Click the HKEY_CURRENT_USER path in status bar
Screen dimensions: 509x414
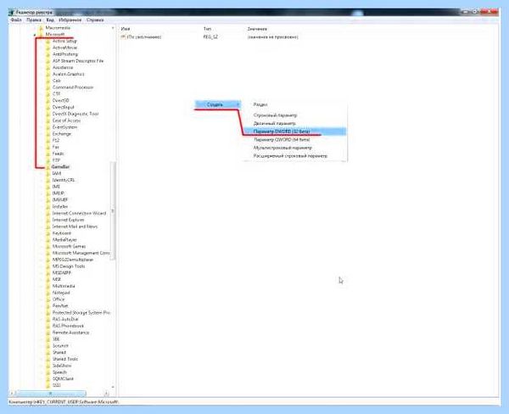[x=64, y=402]
